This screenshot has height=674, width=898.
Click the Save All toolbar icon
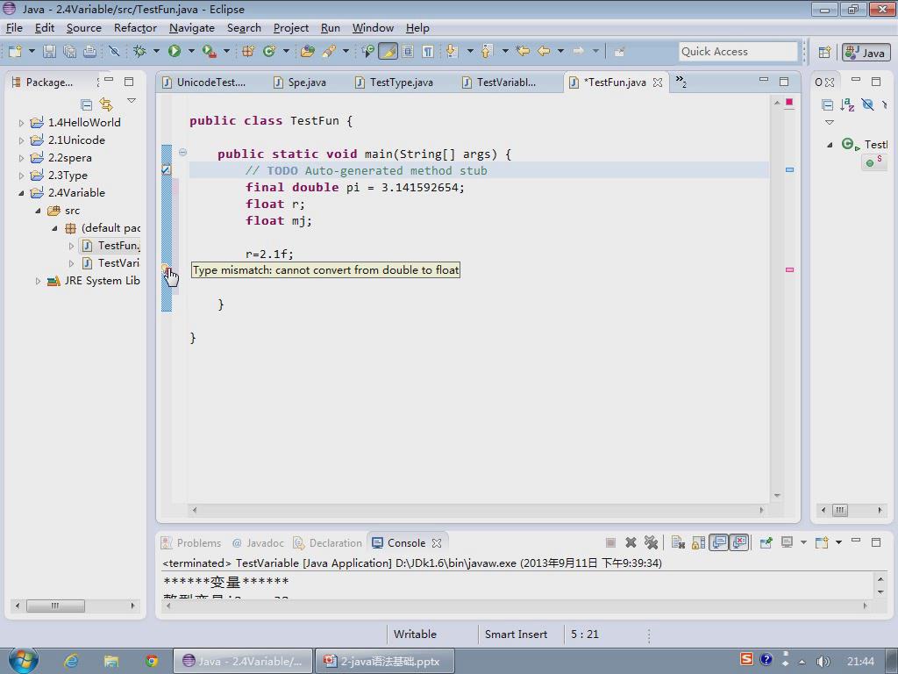pyautogui.click(x=70, y=52)
